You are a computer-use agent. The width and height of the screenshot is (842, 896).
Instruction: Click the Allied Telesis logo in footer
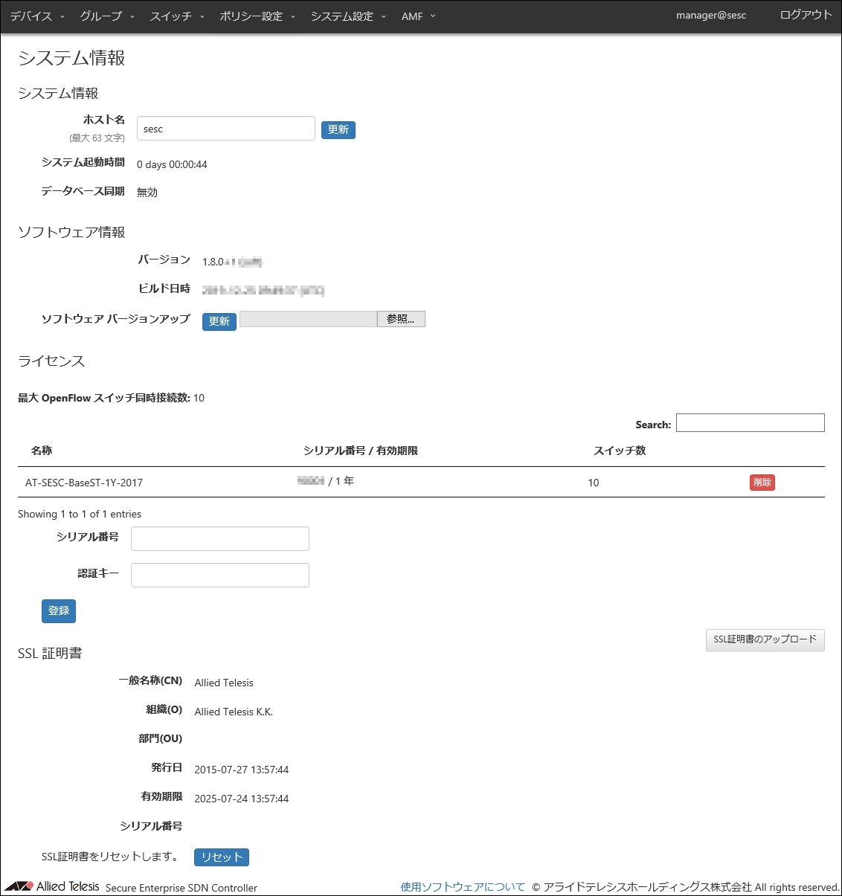point(52,886)
